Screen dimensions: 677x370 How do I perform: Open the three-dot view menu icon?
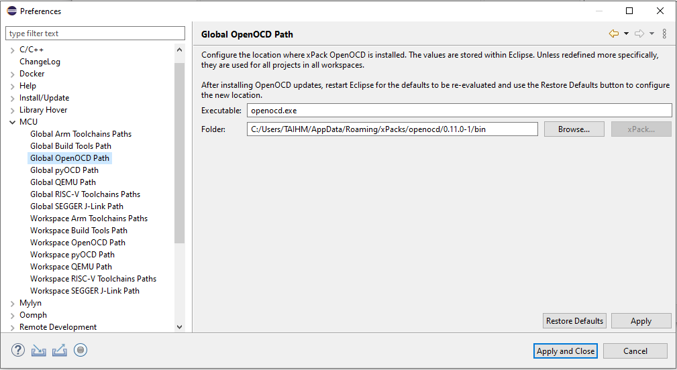(664, 34)
